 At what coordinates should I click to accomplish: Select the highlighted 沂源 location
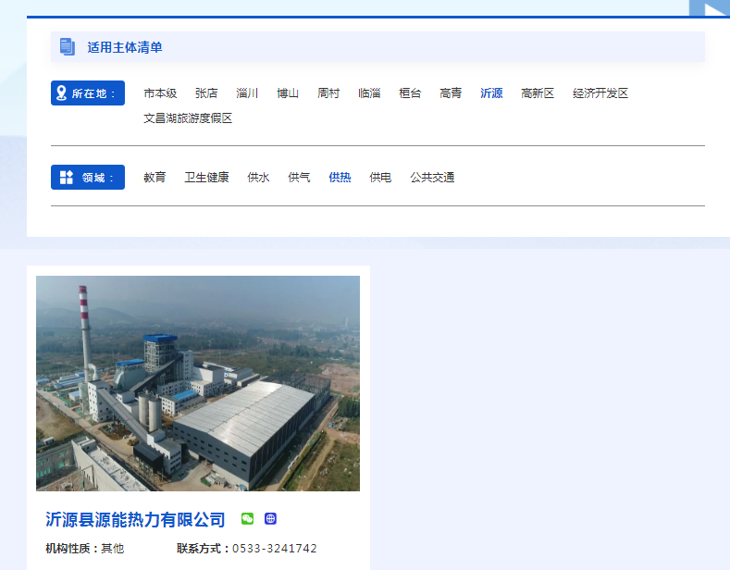491,93
